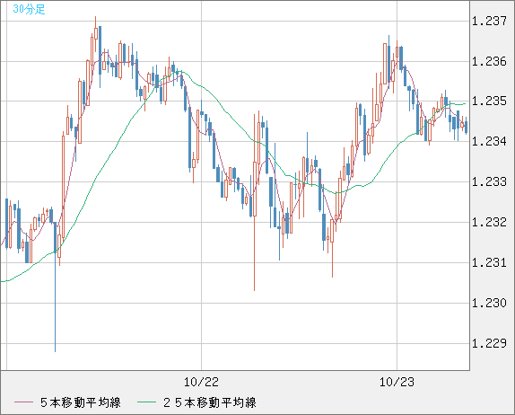Click the 10/22 date label

click(201, 382)
